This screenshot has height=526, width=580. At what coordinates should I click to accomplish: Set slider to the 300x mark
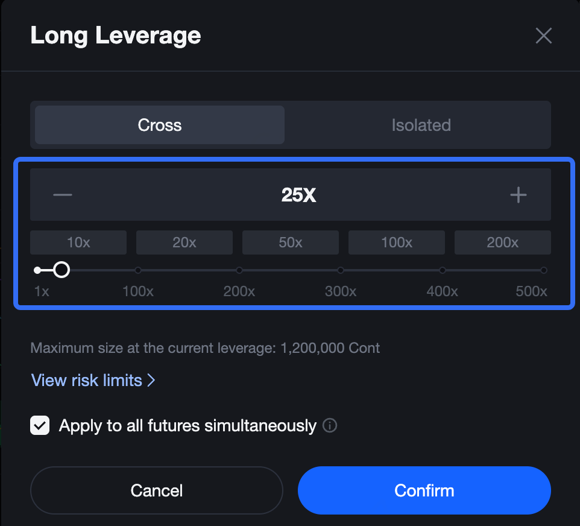tap(341, 270)
